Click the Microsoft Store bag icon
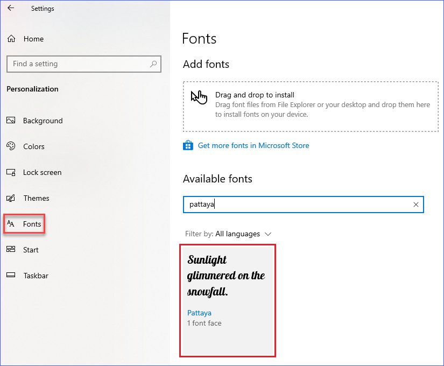This screenshot has height=366, width=444. 188,145
